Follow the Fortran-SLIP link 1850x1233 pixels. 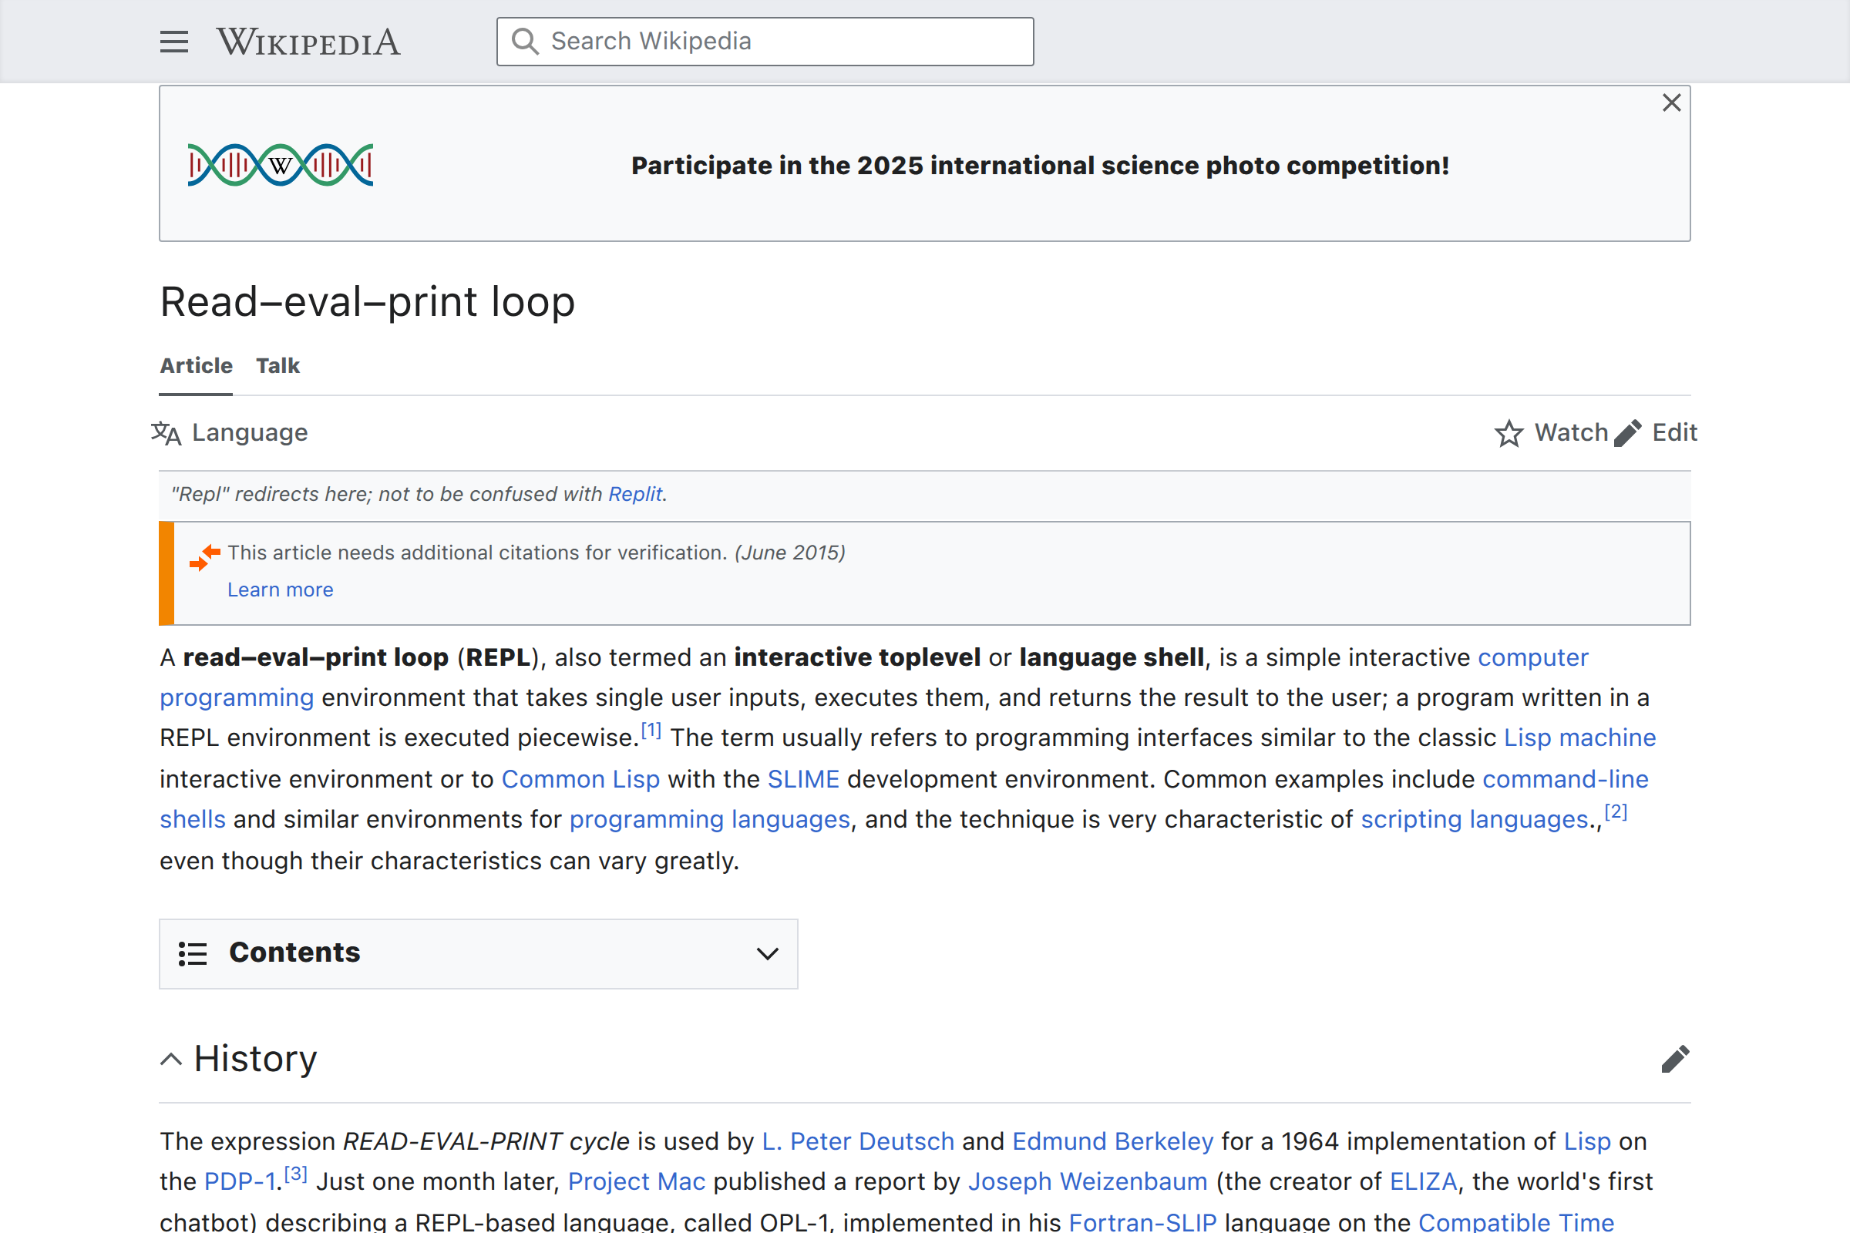pyautogui.click(x=1142, y=1221)
